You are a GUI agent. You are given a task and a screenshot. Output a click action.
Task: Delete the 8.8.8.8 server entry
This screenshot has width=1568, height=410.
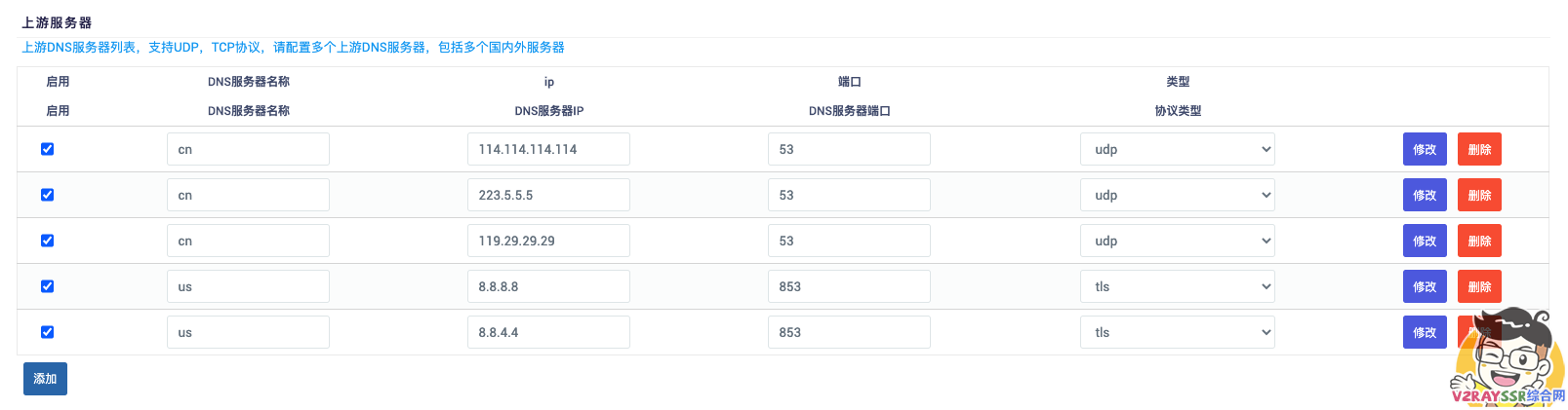click(1479, 286)
